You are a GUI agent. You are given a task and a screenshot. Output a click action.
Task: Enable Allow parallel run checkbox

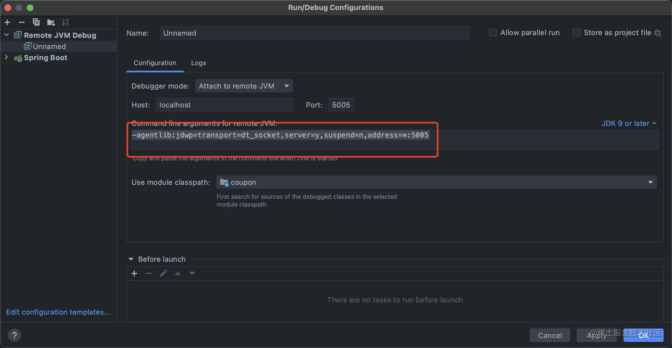(493, 32)
